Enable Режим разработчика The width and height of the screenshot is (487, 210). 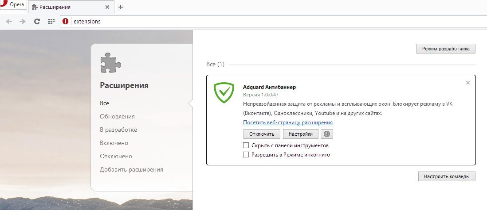(x=446, y=49)
